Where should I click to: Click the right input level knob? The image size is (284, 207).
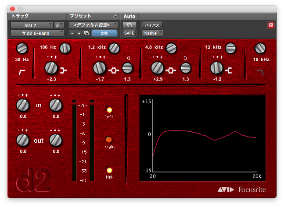pyautogui.click(x=56, y=105)
